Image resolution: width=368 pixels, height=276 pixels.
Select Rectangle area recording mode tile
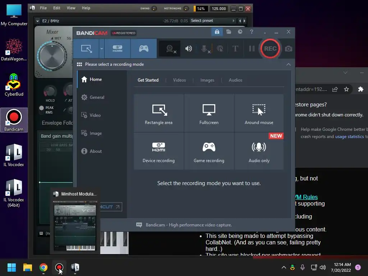tap(158, 113)
